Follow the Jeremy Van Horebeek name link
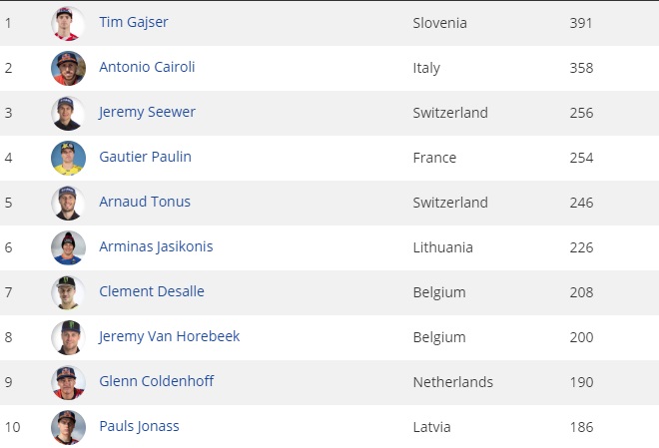 169,336
